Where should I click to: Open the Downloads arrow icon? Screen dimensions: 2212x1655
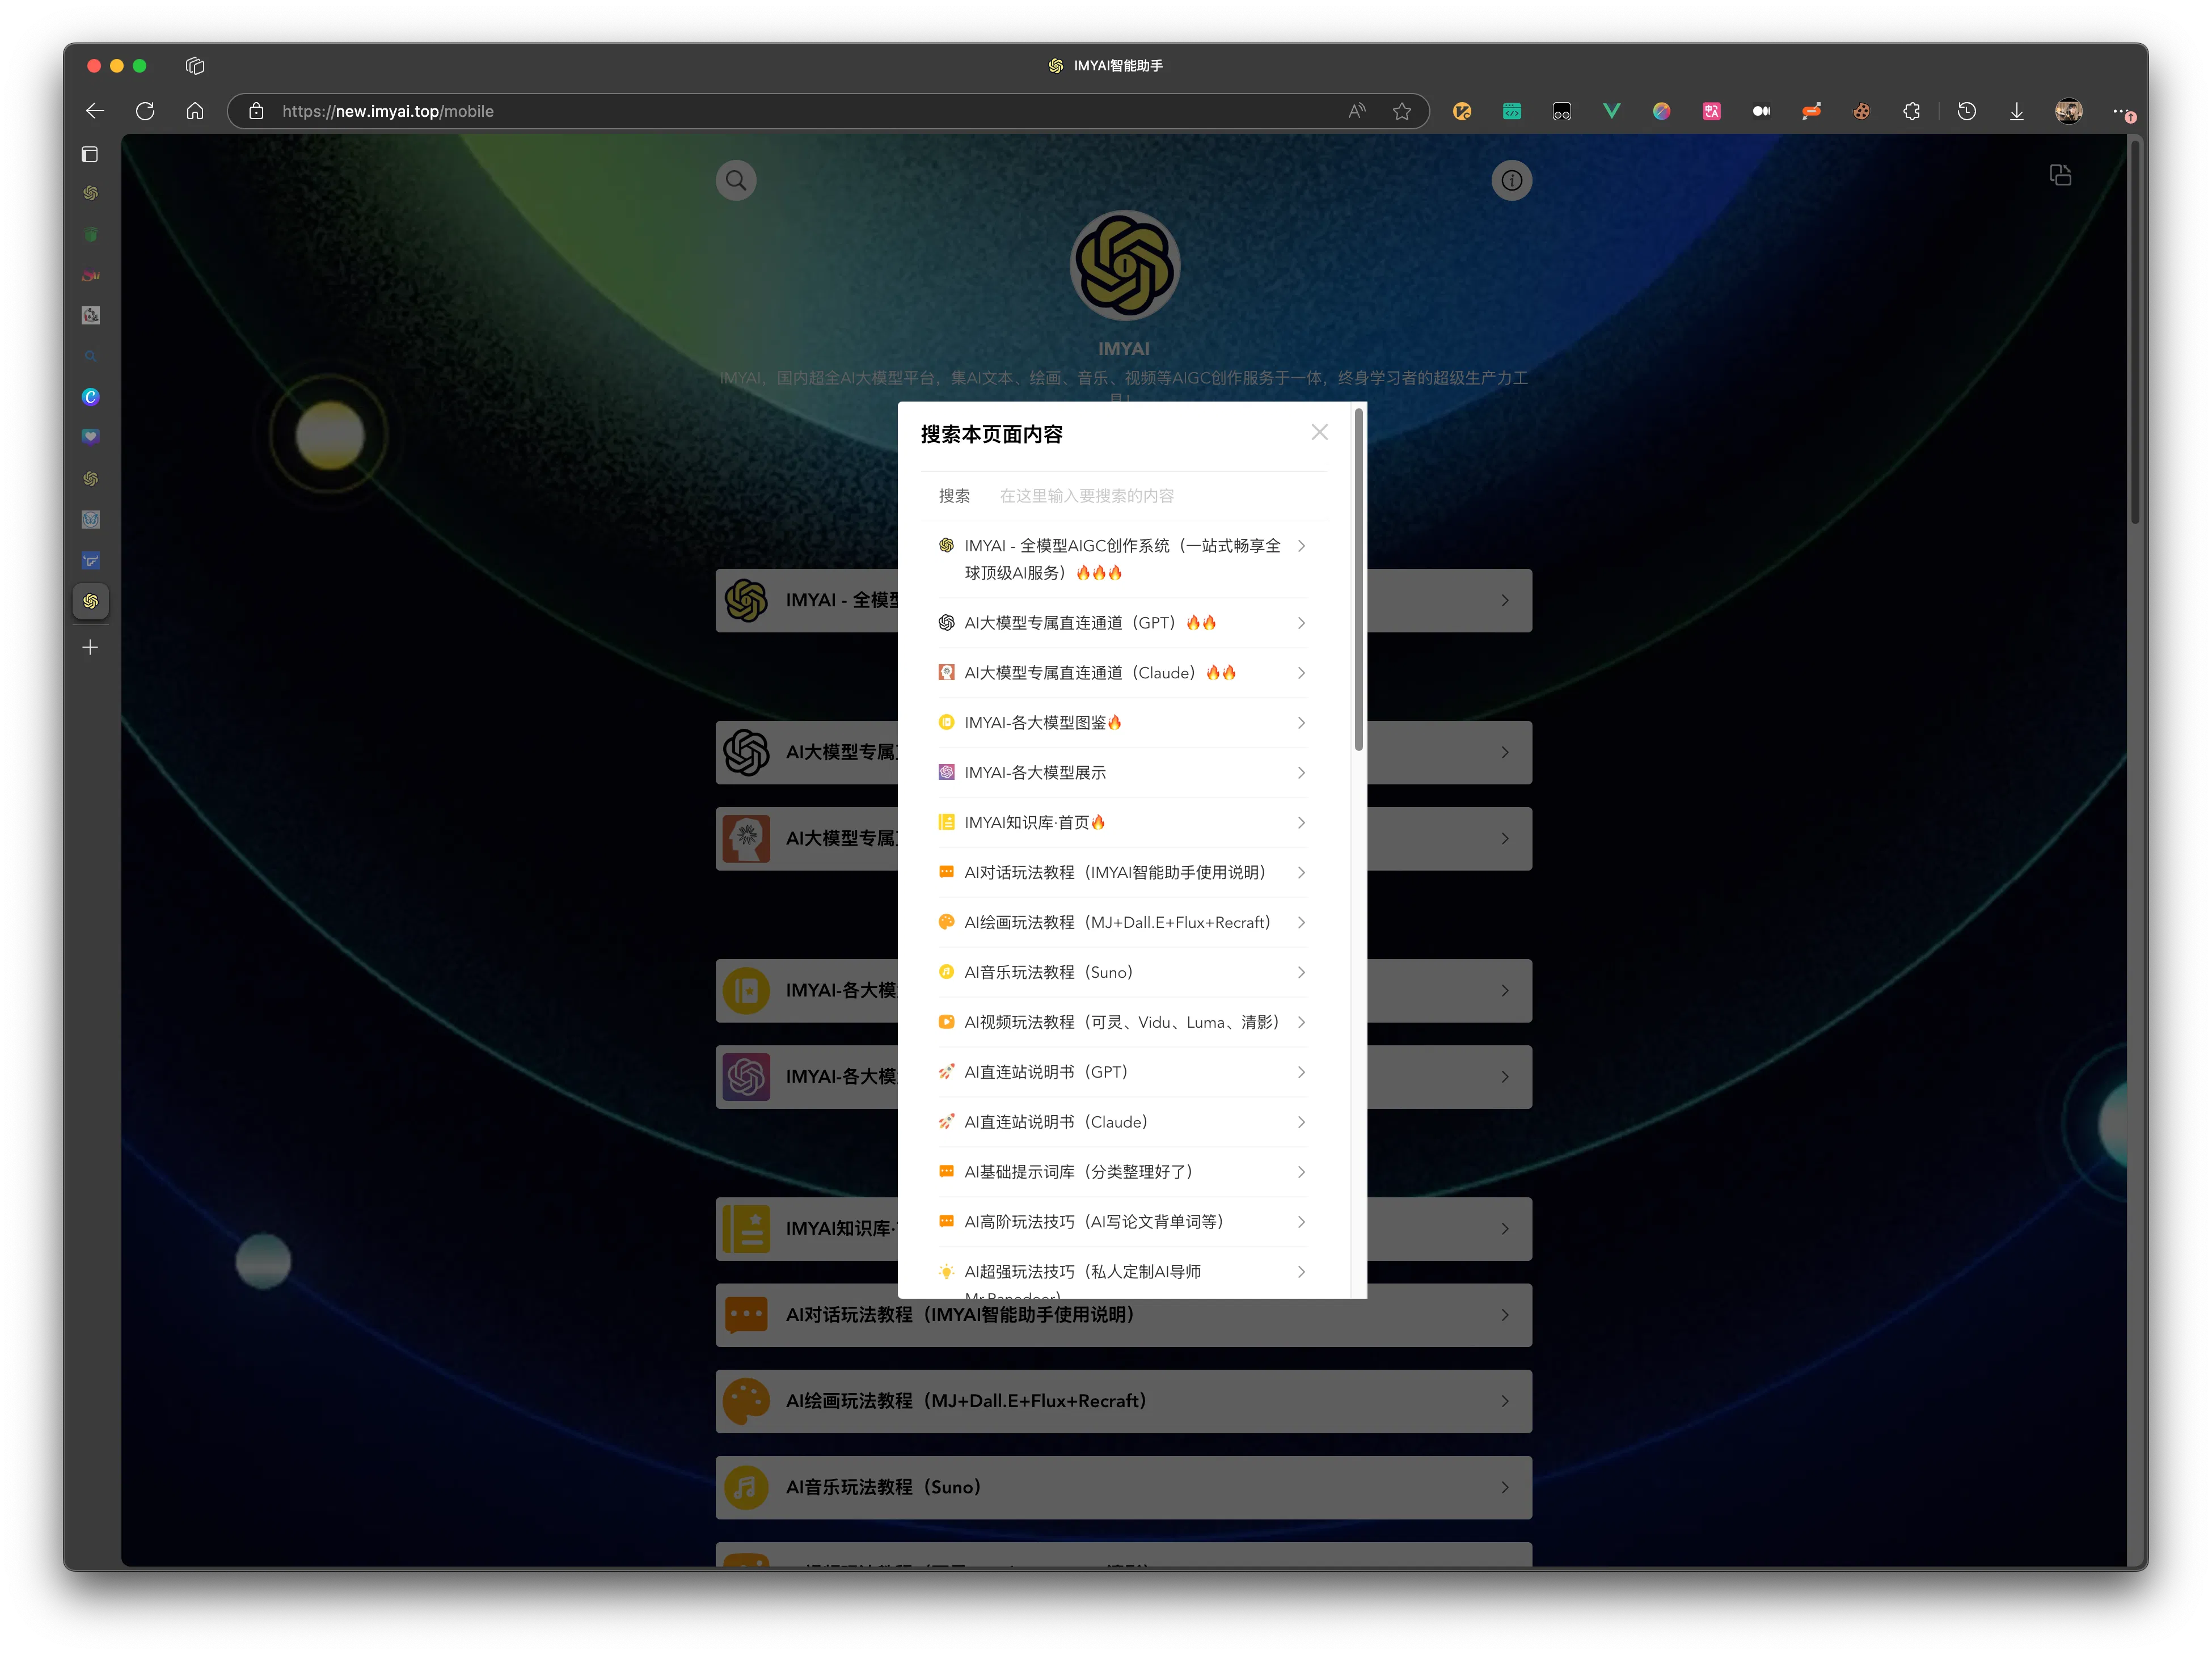point(2016,111)
